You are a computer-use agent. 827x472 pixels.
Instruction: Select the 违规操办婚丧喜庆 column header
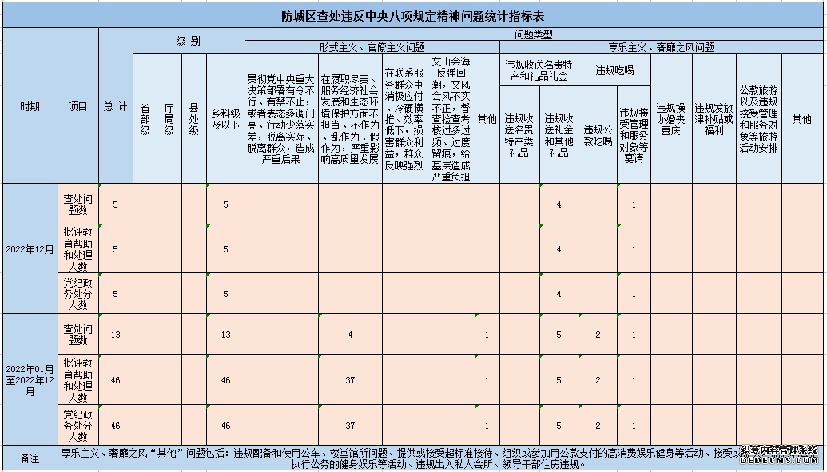[x=671, y=119]
